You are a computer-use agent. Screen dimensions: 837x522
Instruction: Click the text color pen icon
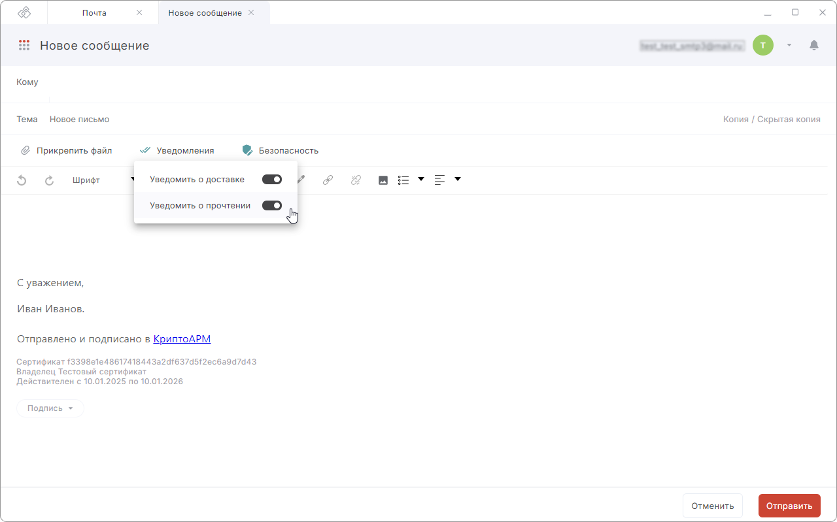coord(301,180)
